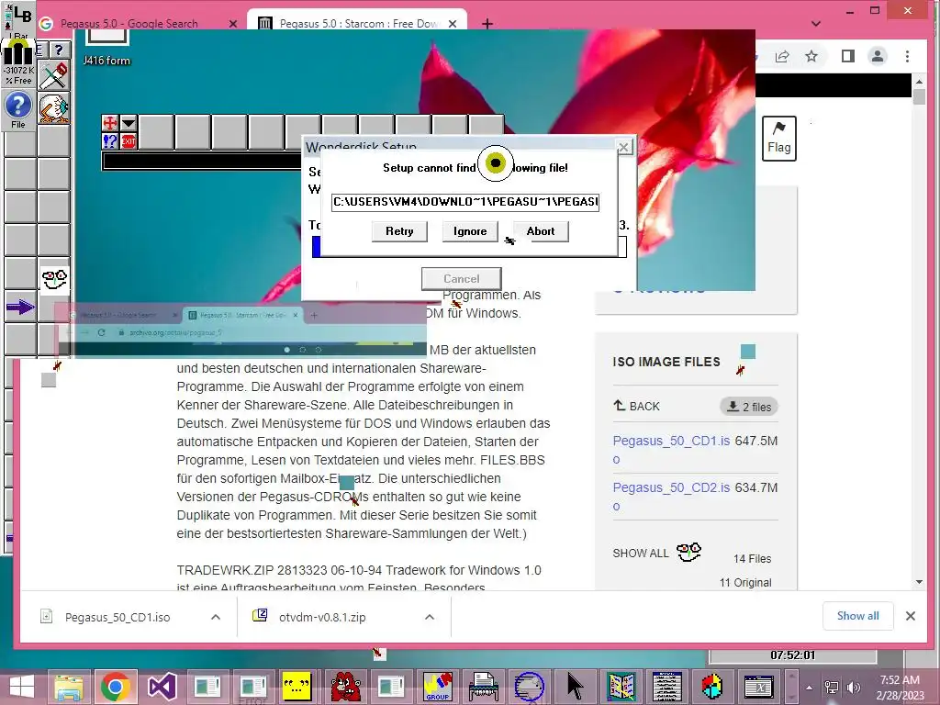Click the GROUP taskbar icon
The image size is (940, 705).
pyautogui.click(x=438, y=687)
